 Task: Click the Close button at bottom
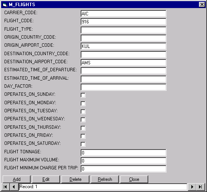pyautogui.click(x=134, y=179)
